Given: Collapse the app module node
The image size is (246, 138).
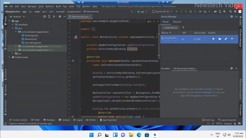Looking at the screenshot, I should click(10, 21).
